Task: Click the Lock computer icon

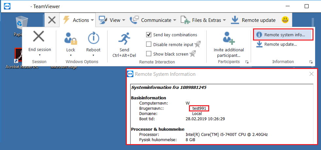Action: (71, 38)
